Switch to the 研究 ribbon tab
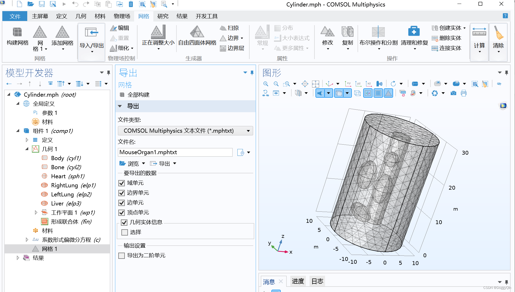The height and width of the screenshot is (292, 515). tap(163, 16)
